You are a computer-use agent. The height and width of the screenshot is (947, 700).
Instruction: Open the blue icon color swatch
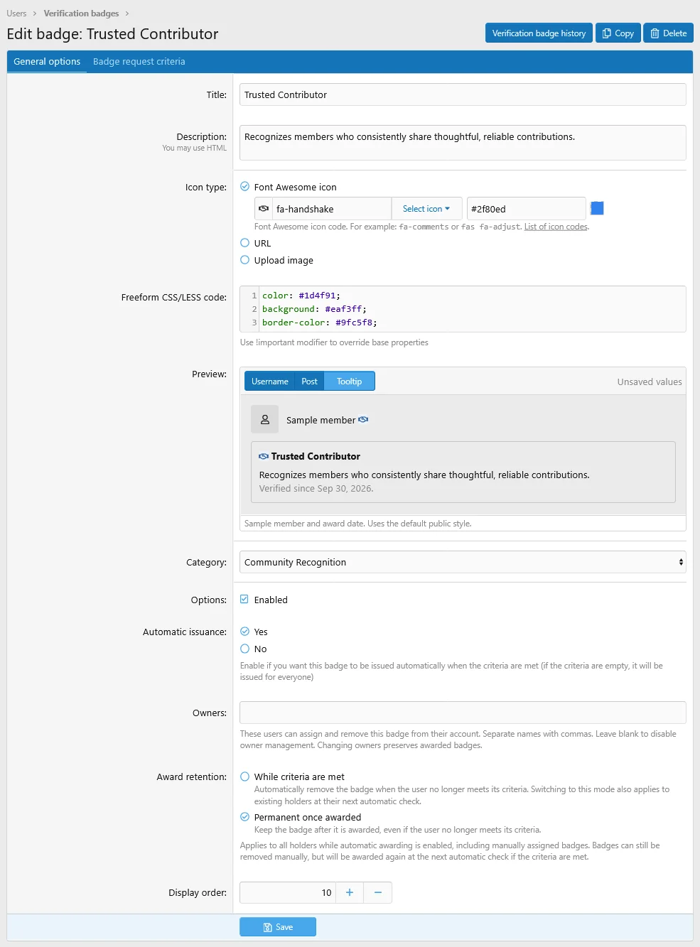(598, 208)
